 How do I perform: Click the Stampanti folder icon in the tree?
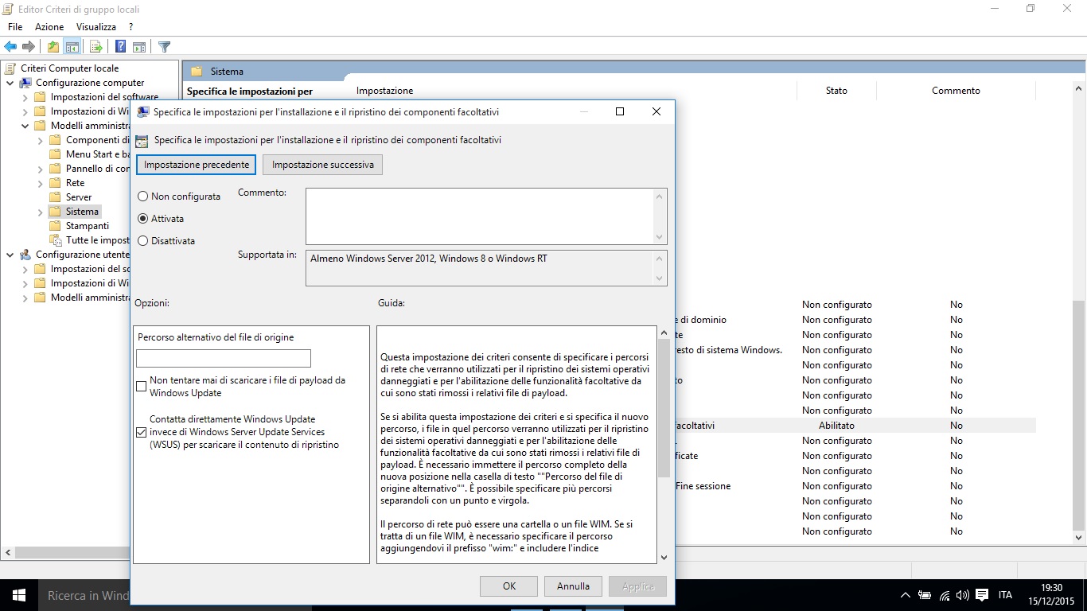coord(55,226)
